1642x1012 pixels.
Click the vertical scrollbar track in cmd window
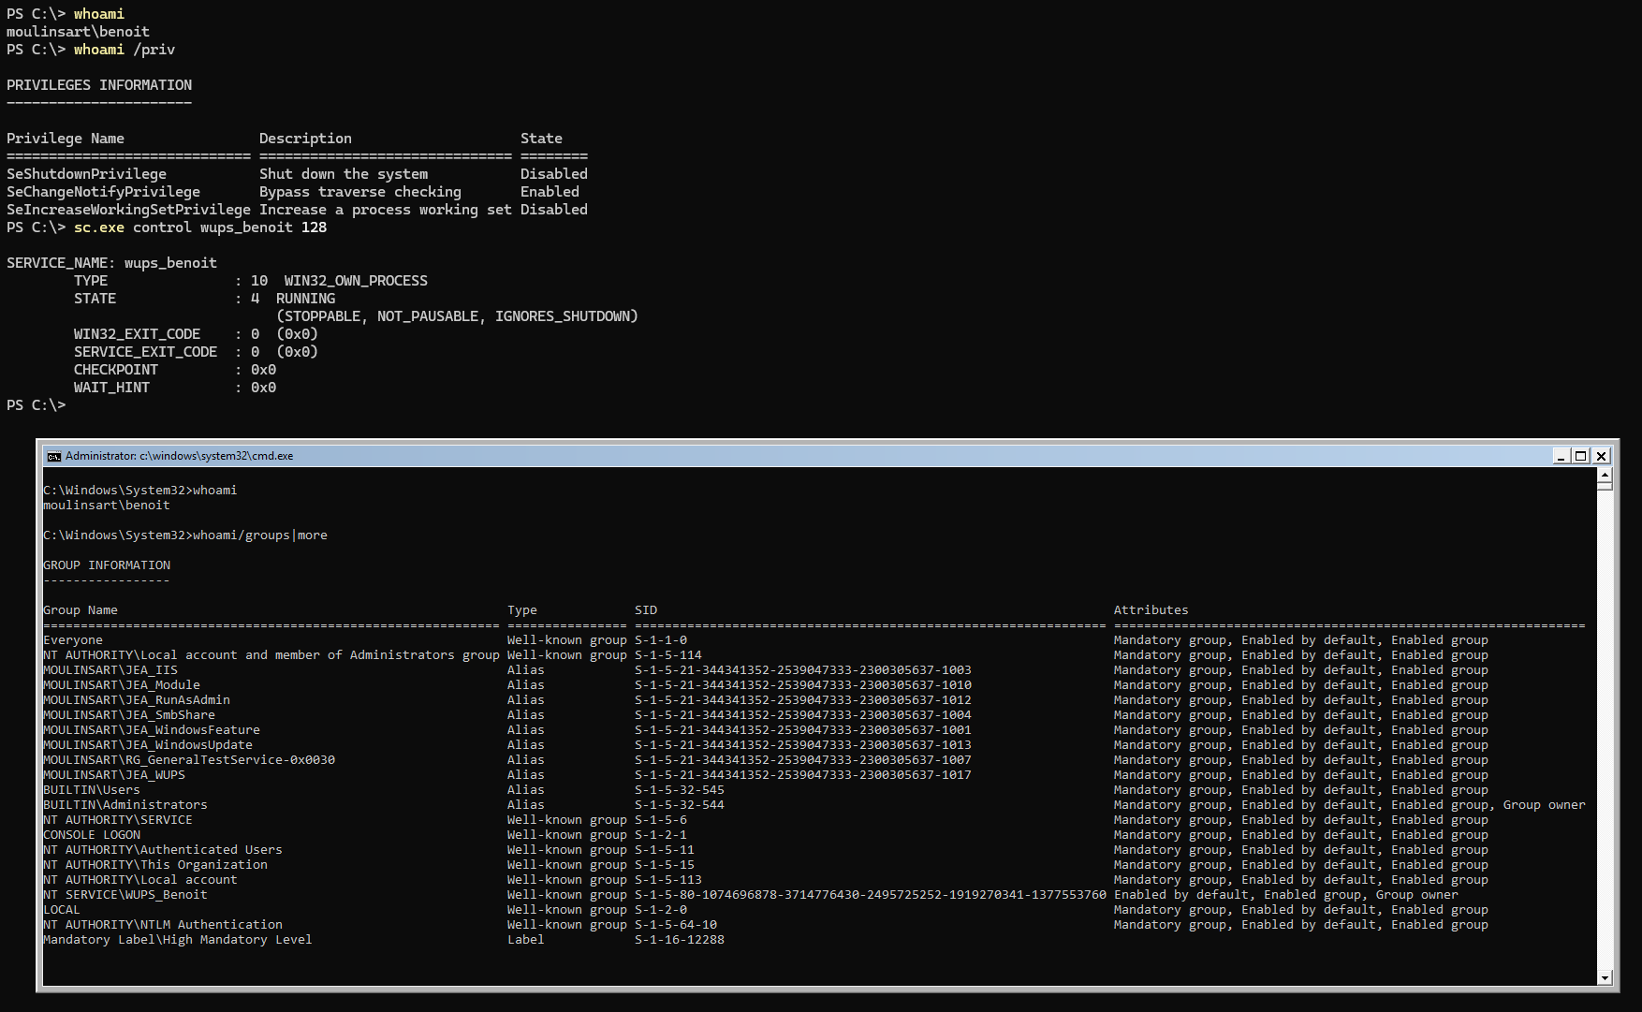[x=1605, y=730]
